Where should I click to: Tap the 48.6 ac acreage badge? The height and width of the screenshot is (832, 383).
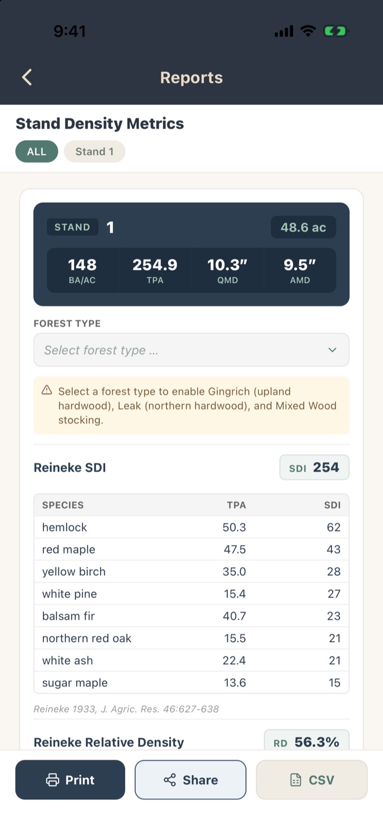[303, 228]
